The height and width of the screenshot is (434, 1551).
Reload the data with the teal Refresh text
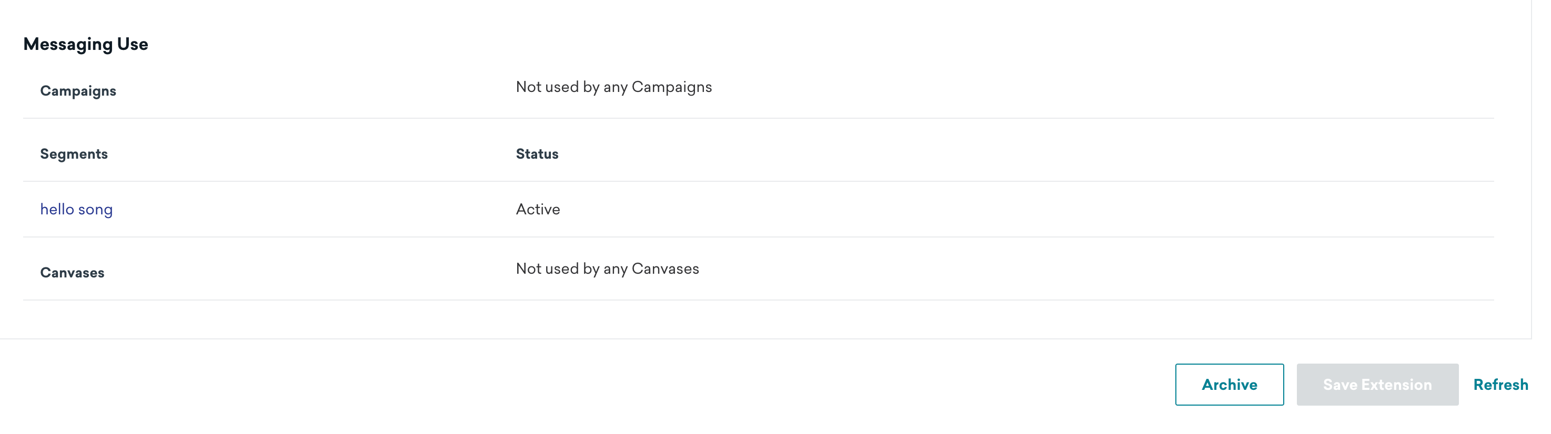pos(1500,385)
